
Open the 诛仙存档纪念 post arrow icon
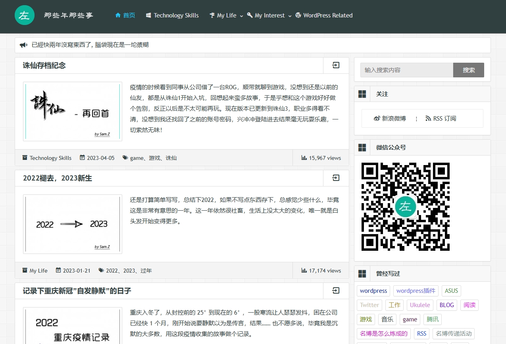336,65
